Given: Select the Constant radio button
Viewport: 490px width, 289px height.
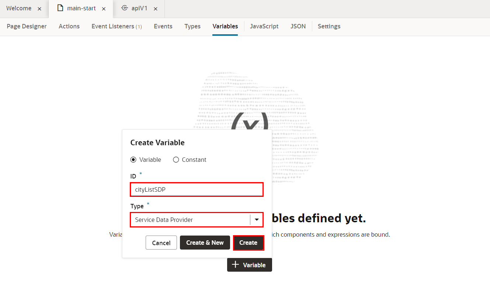Looking at the screenshot, I should point(176,160).
